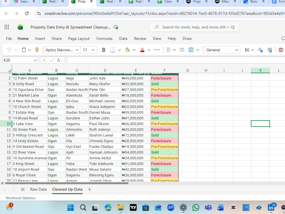Image resolution: width=285 pixels, height=214 pixels.
Task: Open the font name dropdown
Action: (77, 50)
